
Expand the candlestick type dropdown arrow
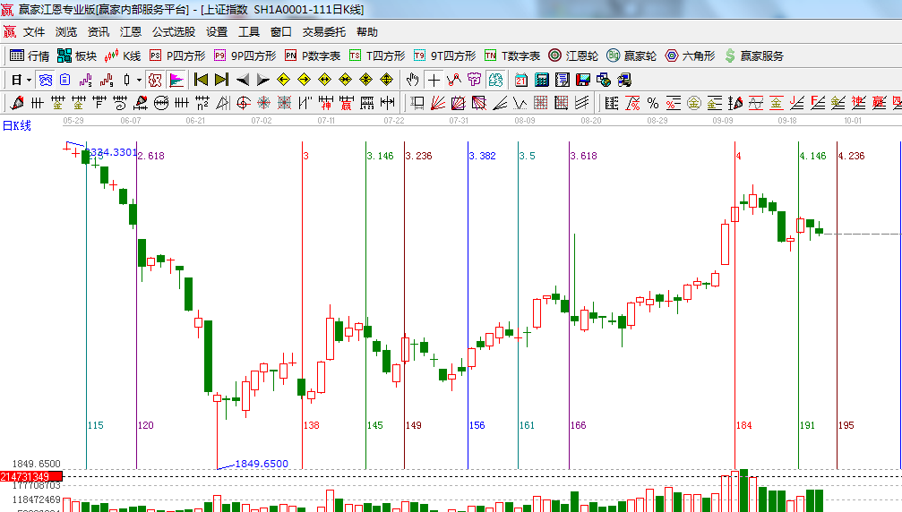[x=139, y=80]
